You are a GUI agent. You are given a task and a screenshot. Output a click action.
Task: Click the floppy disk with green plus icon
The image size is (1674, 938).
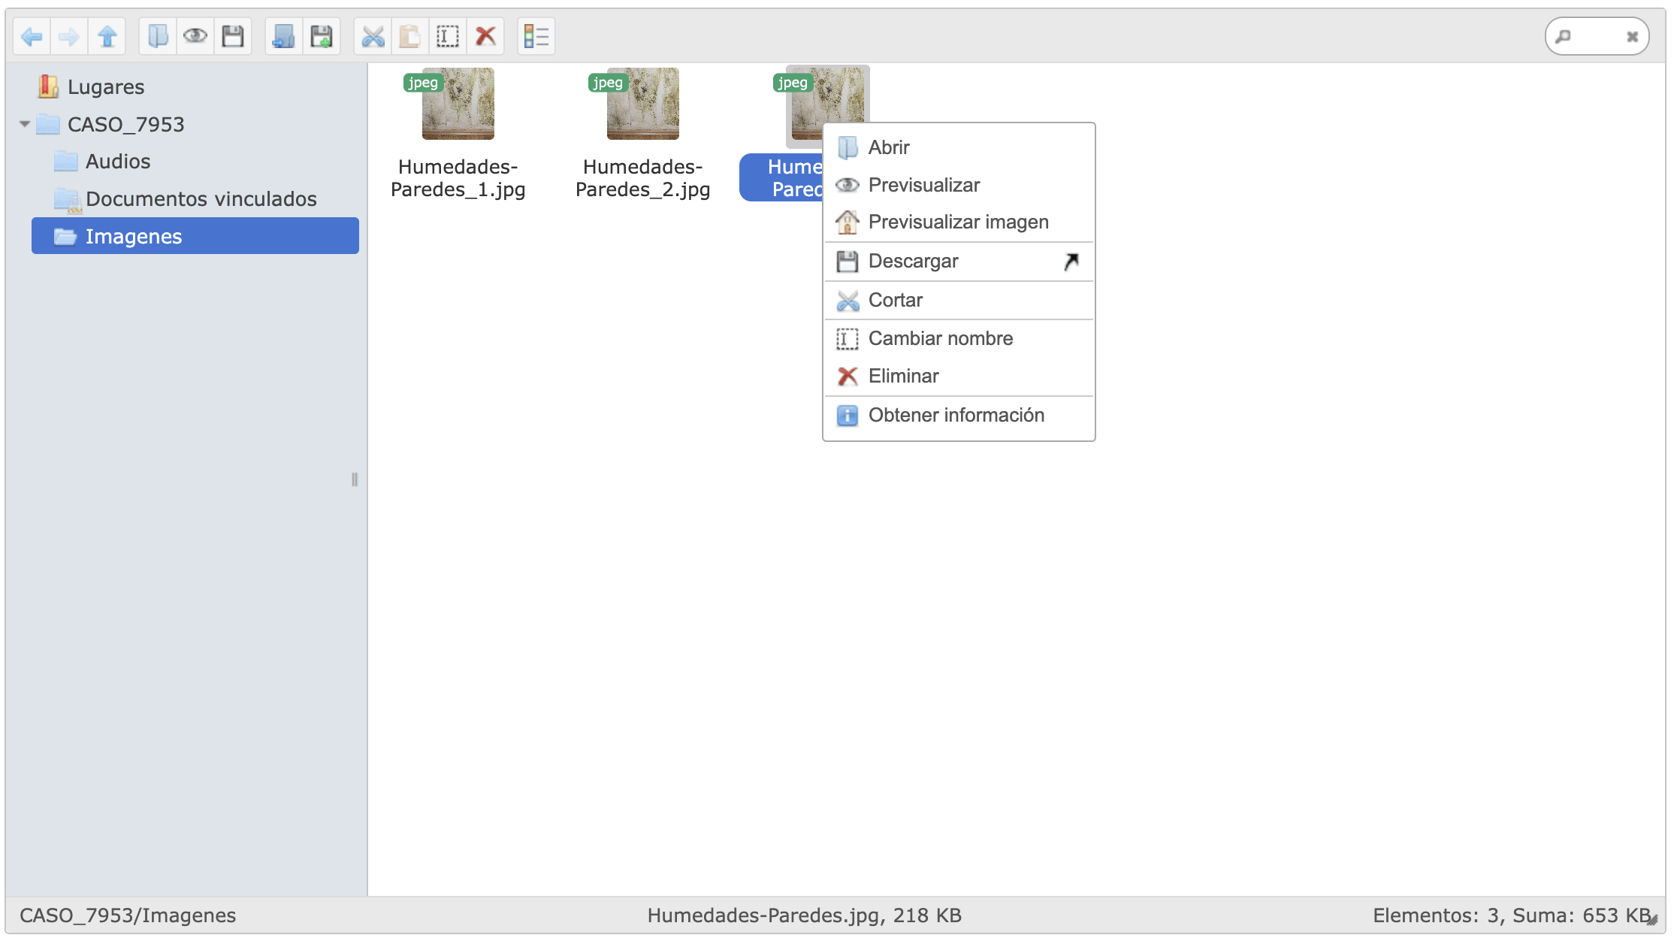pos(322,36)
